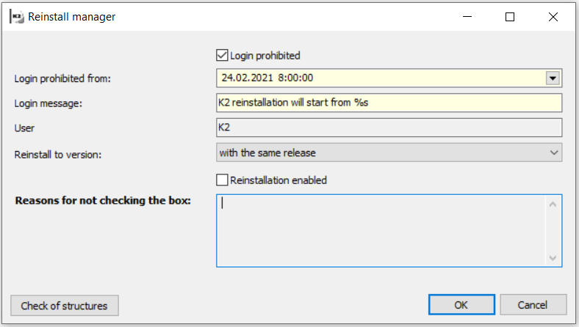
Task: Click the User field containing K2
Action: [x=389, y=128]
